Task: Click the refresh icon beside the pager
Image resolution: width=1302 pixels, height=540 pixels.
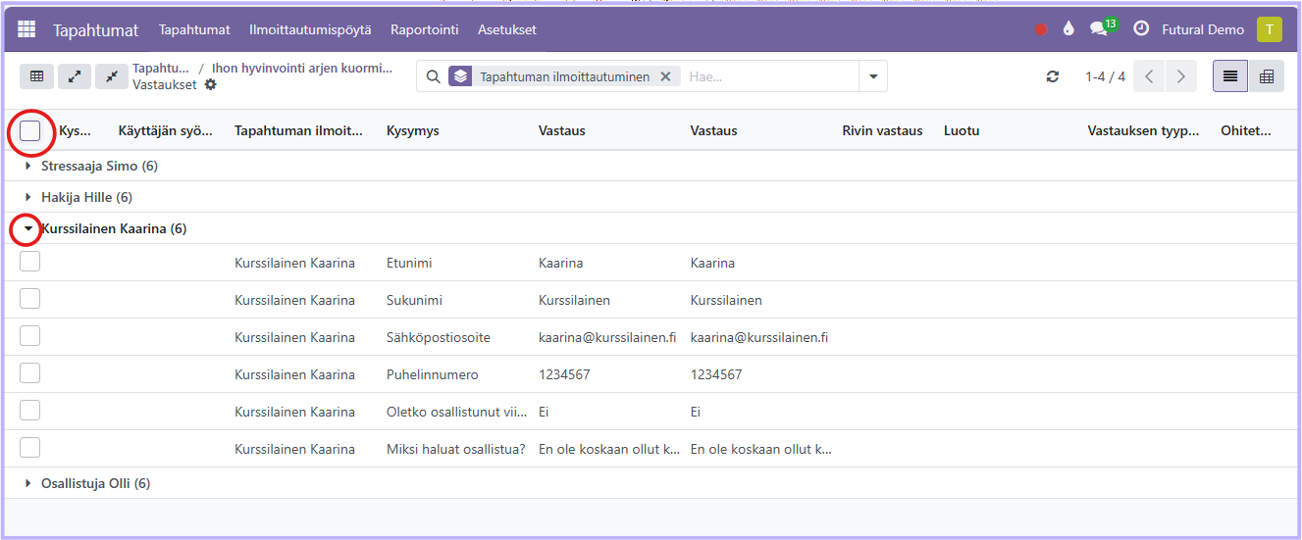Action: click(x=1053, y=76)
